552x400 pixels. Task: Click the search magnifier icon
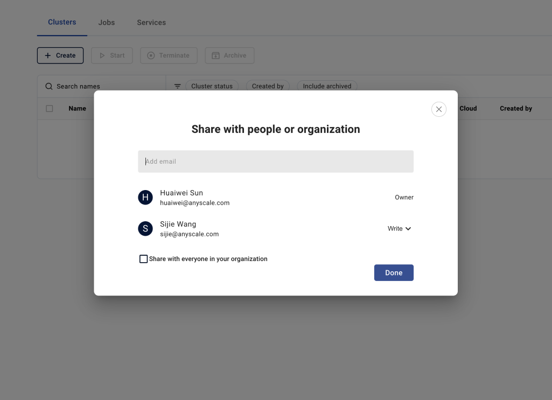(49, 86)
